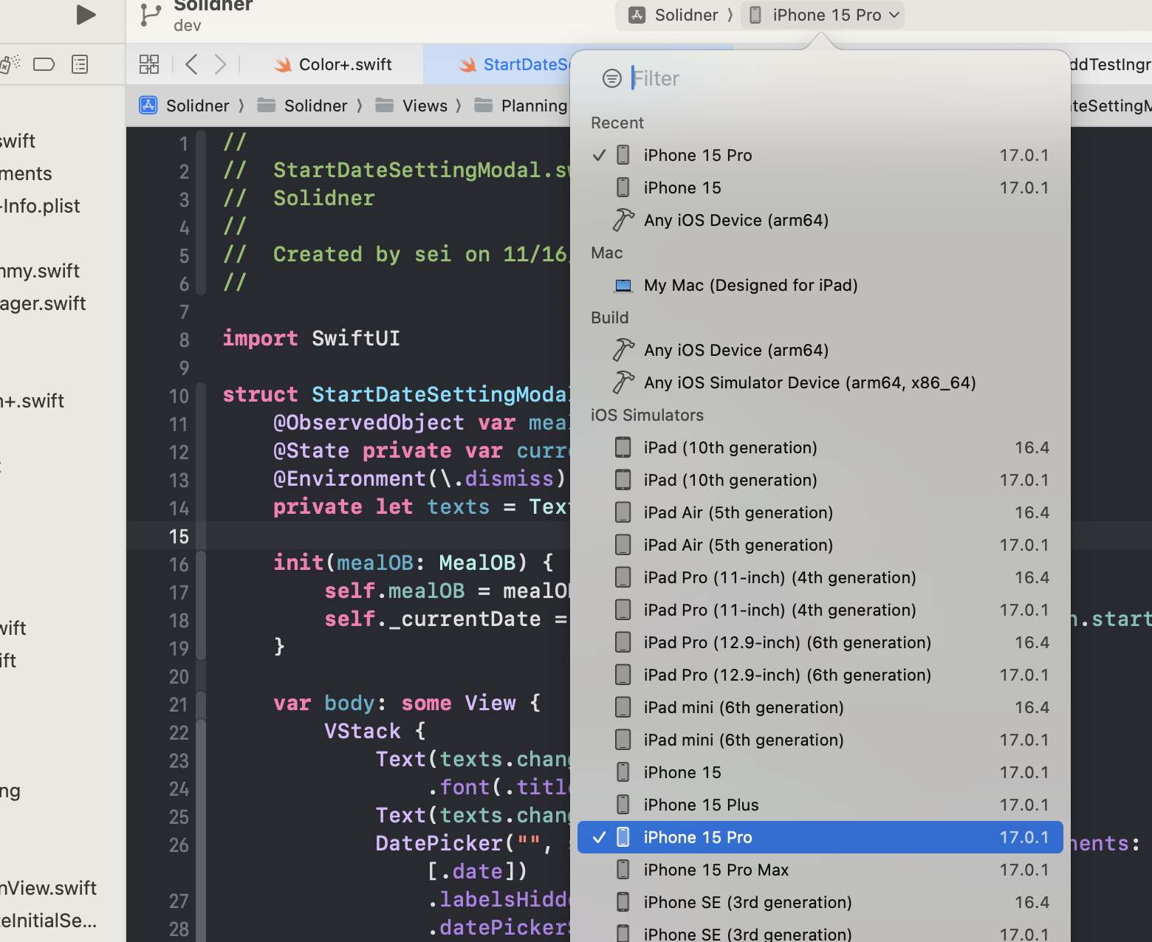
Task: Choose My Mac (Designed for iPad)
Action: pyautogui.click(x=820, y=285)
